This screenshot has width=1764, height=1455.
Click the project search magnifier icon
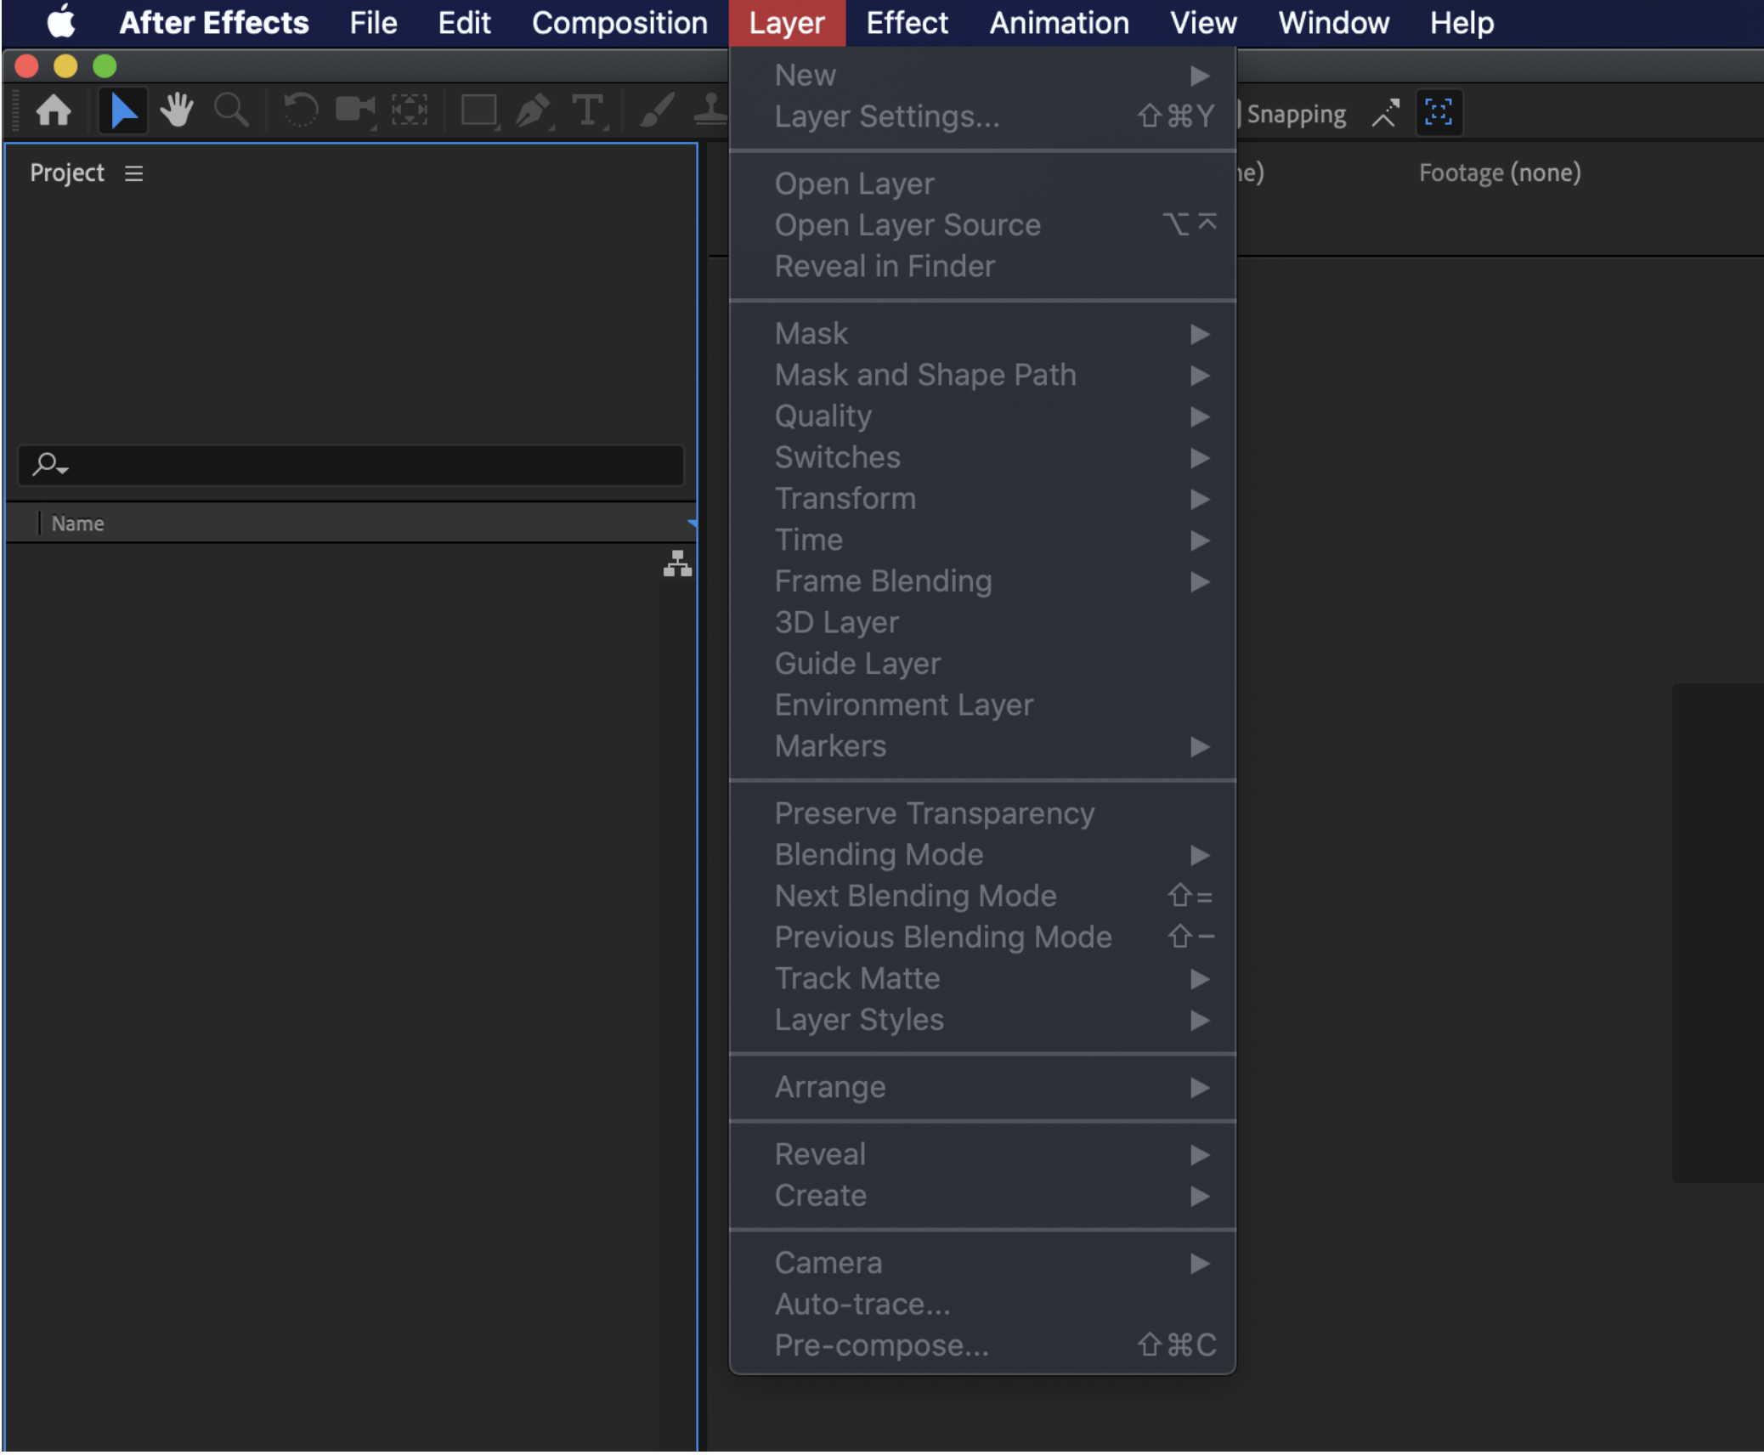[x=48, y=464]
